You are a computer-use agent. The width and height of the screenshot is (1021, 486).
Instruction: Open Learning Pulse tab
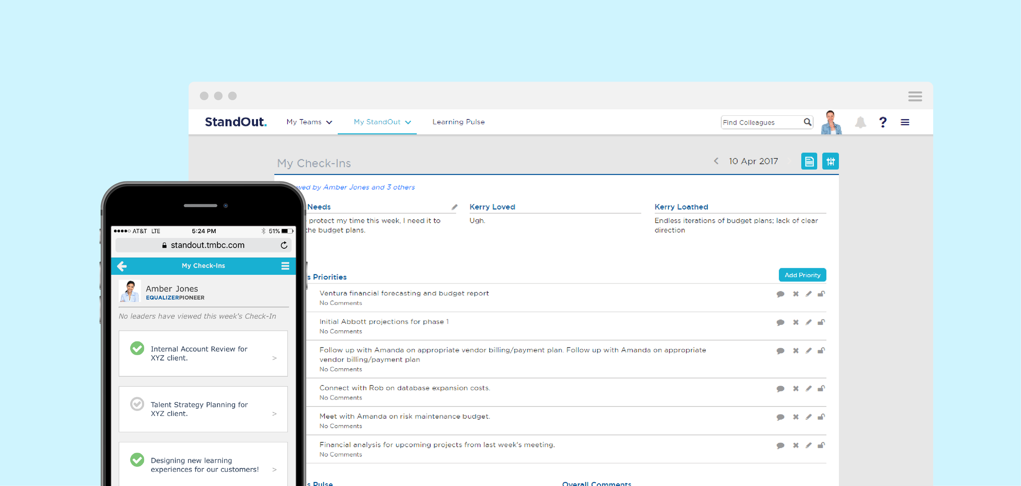point(458,122)
